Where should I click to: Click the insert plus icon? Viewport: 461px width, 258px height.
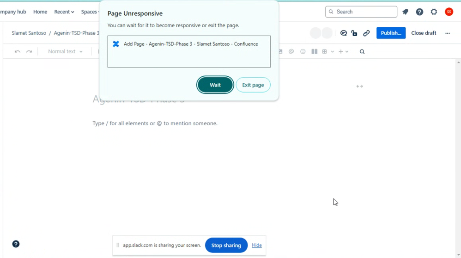tap(341, 51)
